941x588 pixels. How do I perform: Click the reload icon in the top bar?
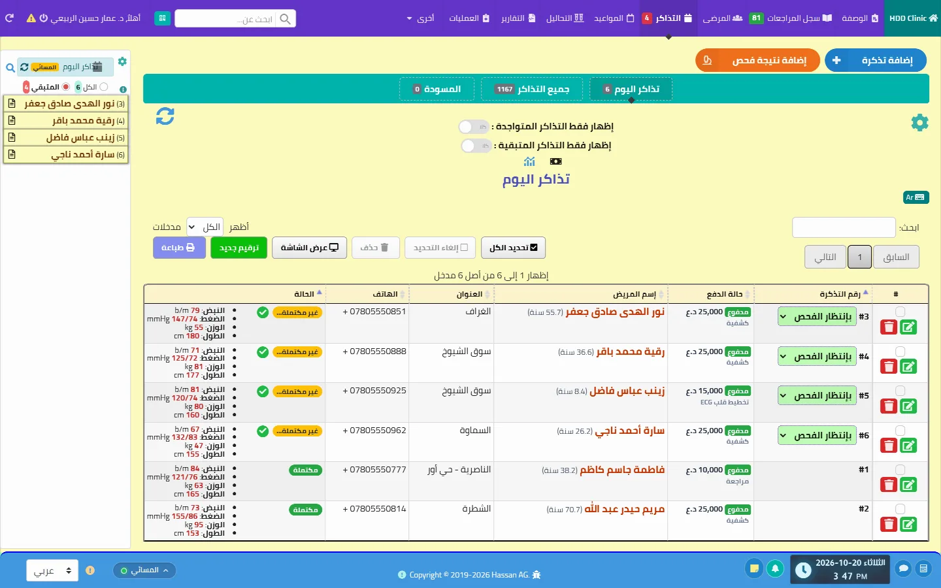9,18
